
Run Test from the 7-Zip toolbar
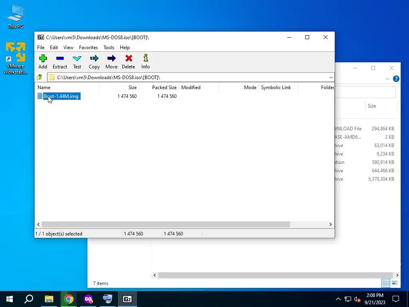[x=77, y=62]
